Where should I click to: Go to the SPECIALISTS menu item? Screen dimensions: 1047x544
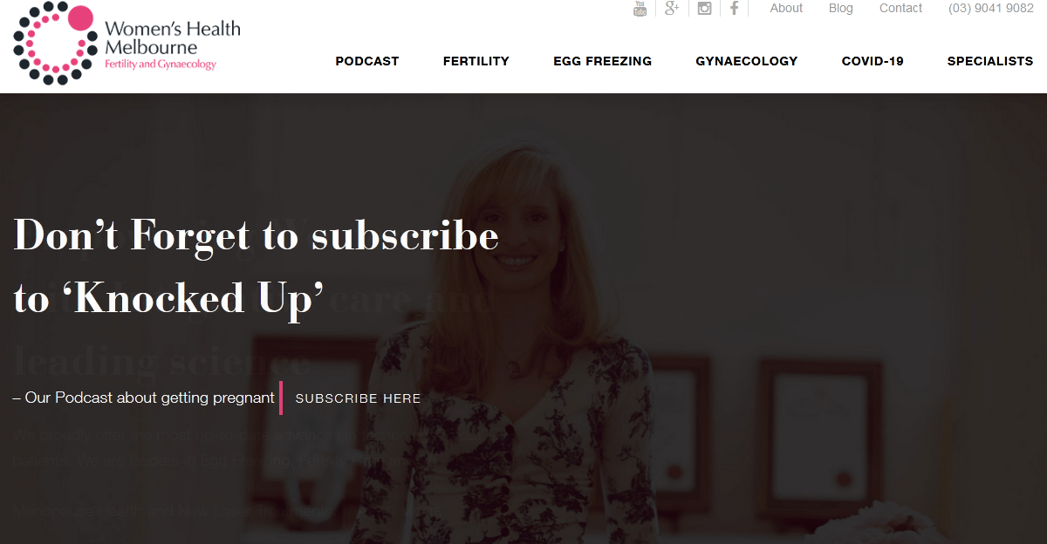coord(990,61)
